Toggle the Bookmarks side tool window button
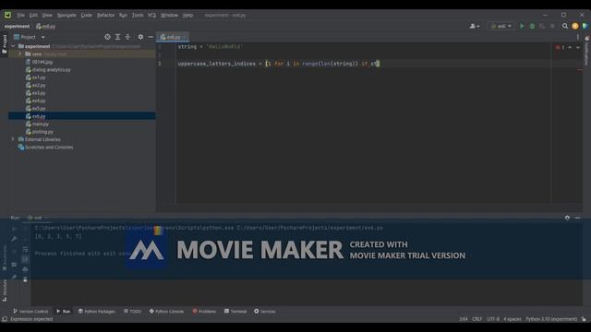The width and height of the screenshot is (591, 332). (x=5, y=258)
